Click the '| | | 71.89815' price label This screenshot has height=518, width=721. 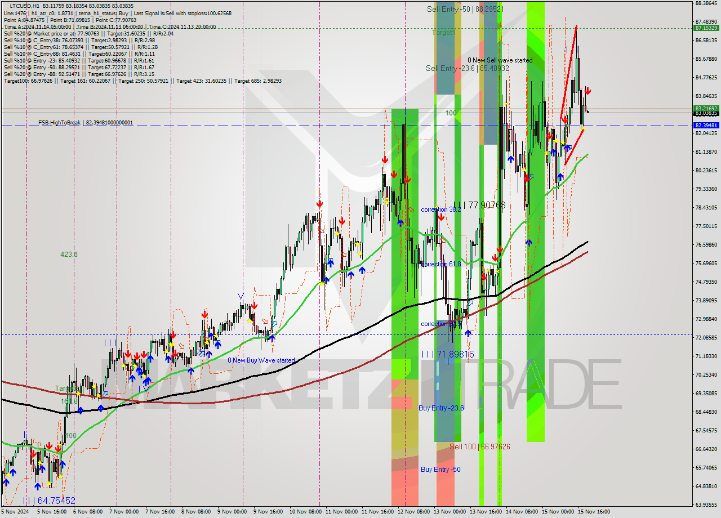(448, 354)
